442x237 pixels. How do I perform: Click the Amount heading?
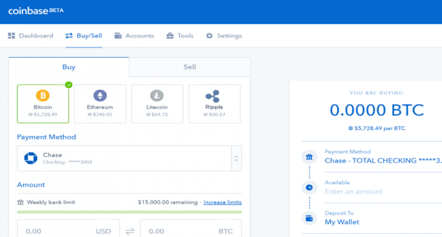(31, 185)
